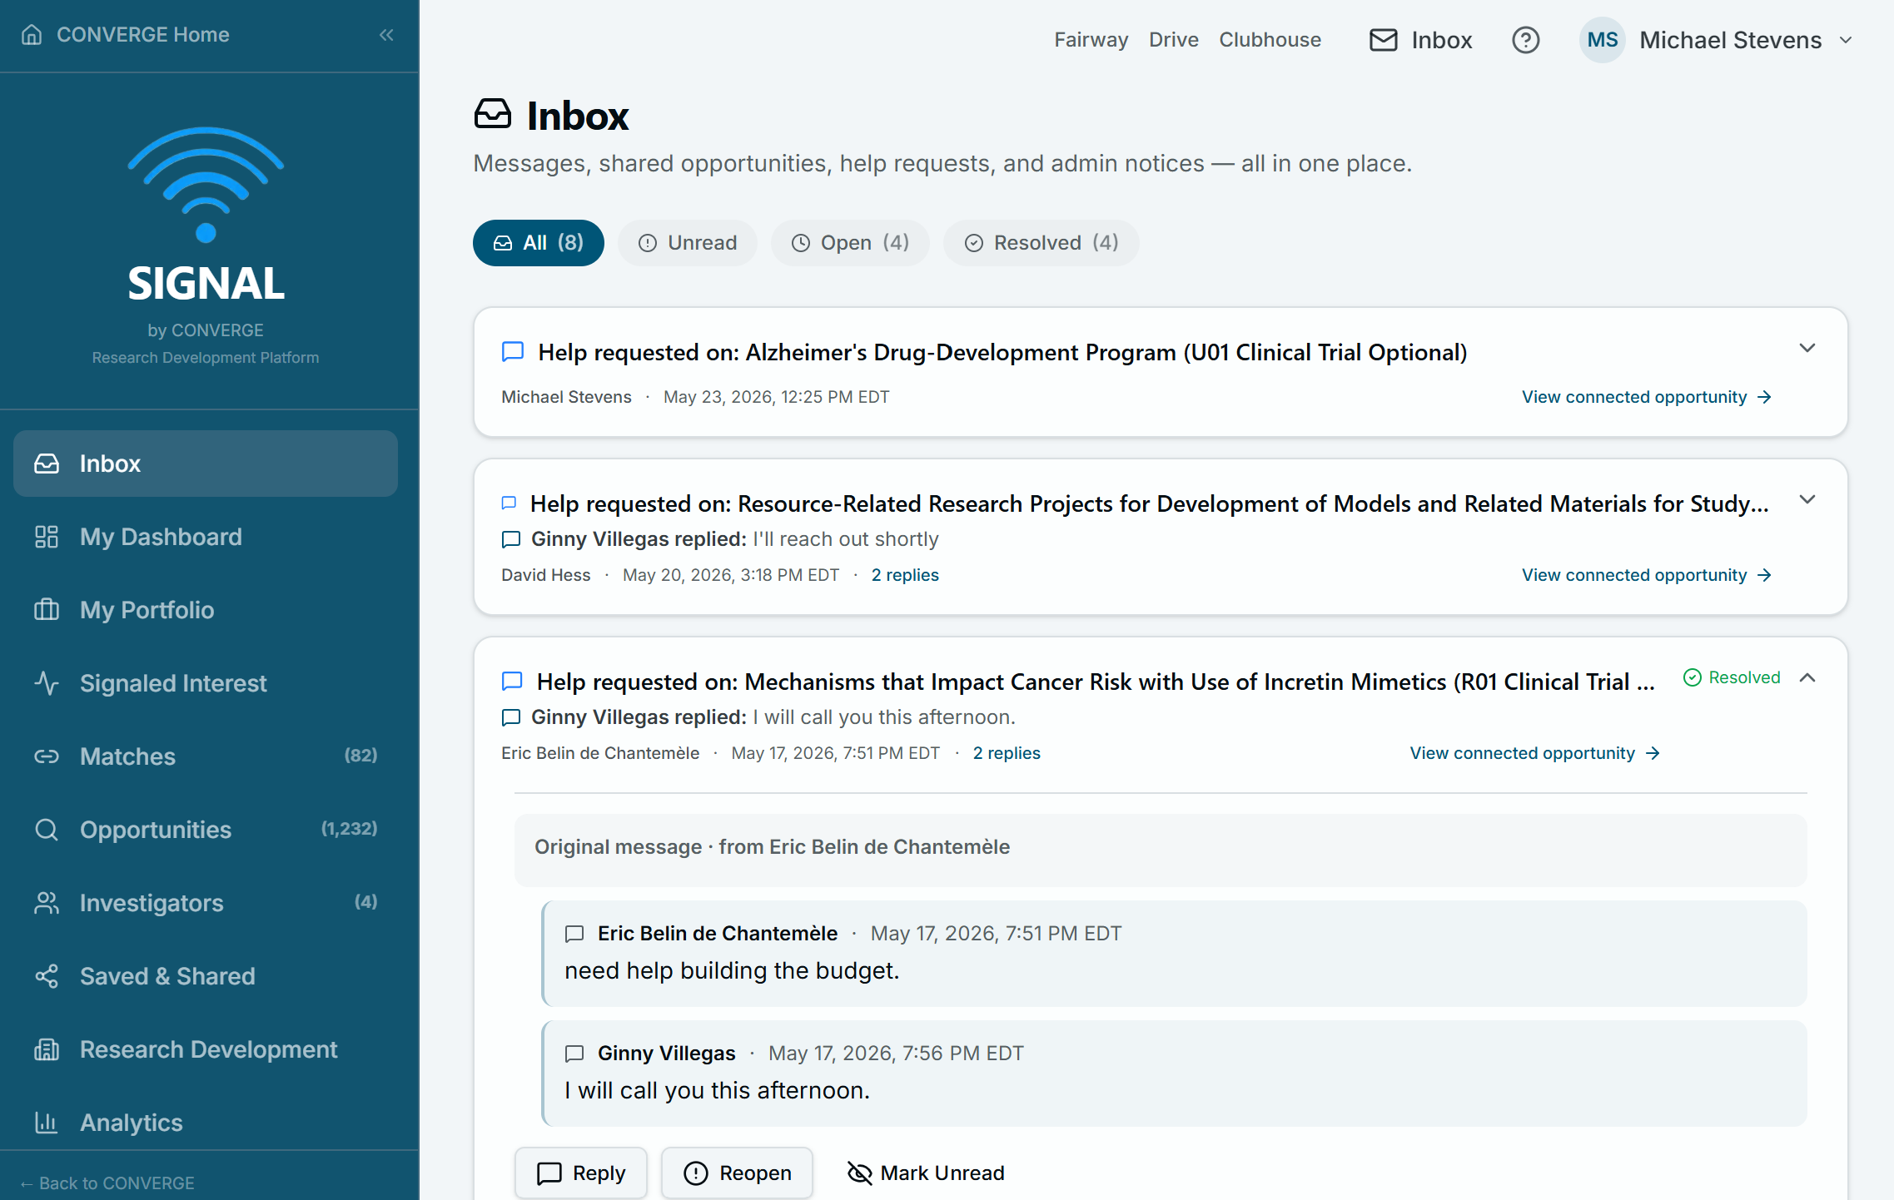View connected opportunity for Eric Belin message
Viewport: 1894px width, 1200px height.
(x=1534, y=753)
